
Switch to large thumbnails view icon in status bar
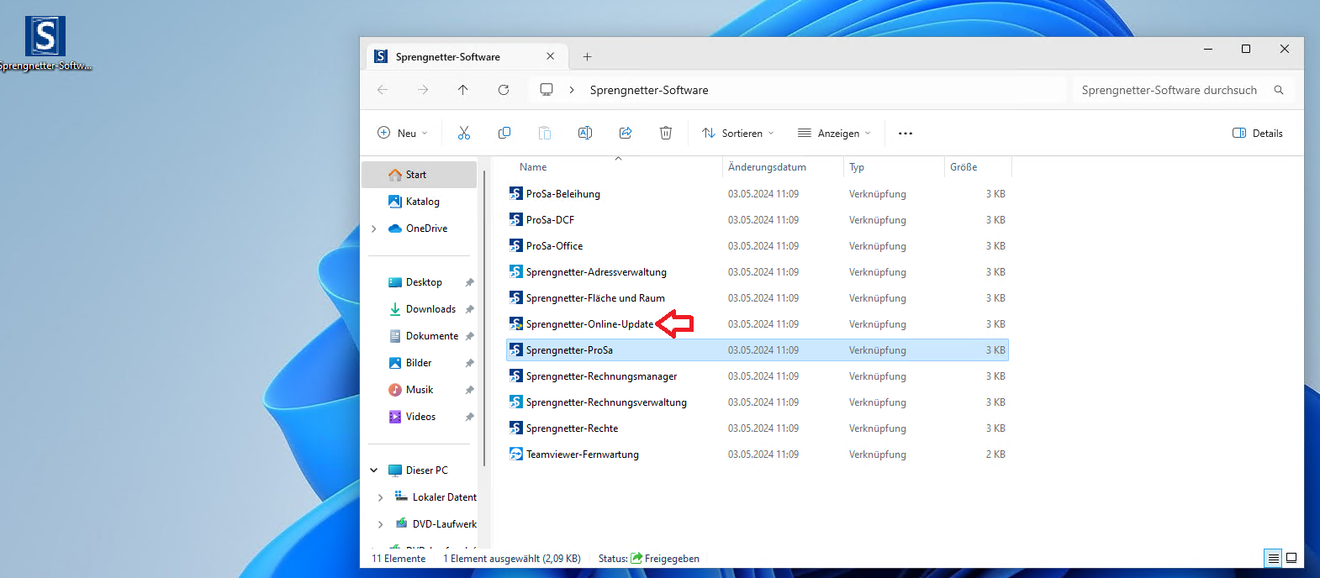tap(1291, 558)
